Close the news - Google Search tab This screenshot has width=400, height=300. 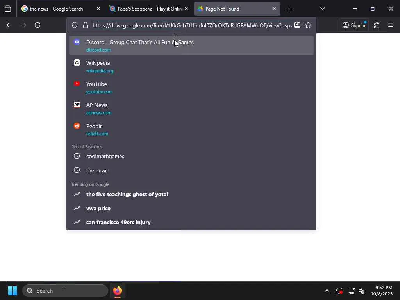point(98,9)
